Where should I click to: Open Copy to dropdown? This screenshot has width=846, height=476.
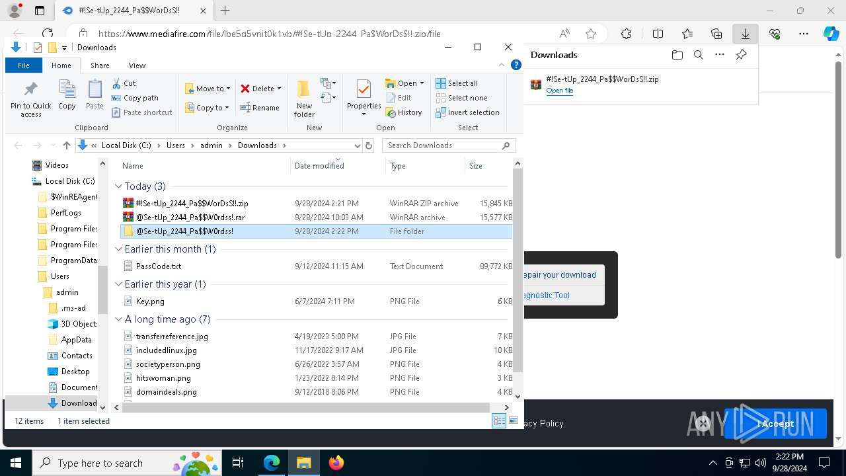point(208,108)
